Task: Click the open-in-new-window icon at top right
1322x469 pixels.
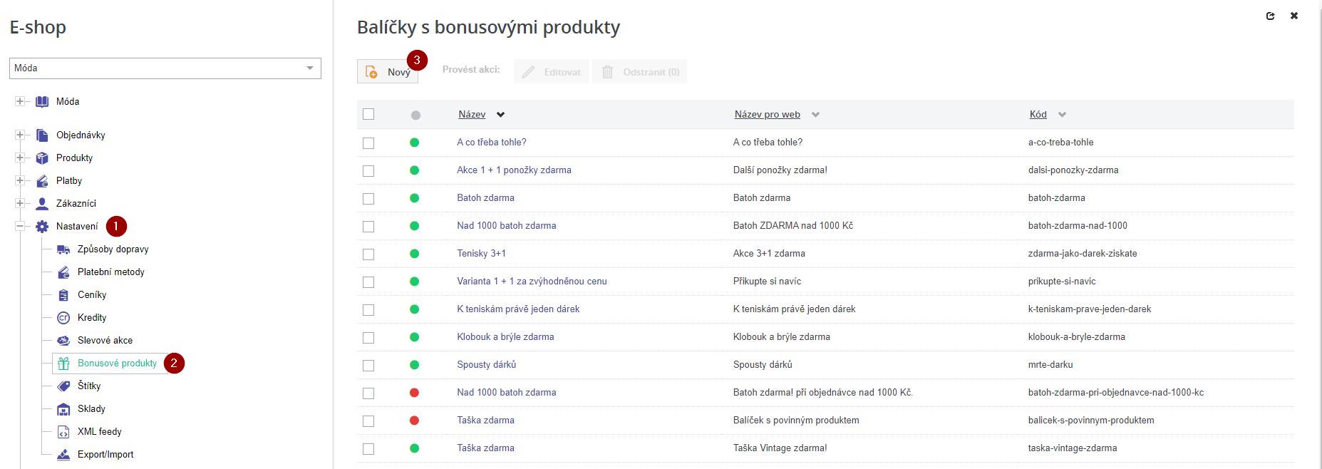Action: tap(1270, 16)
